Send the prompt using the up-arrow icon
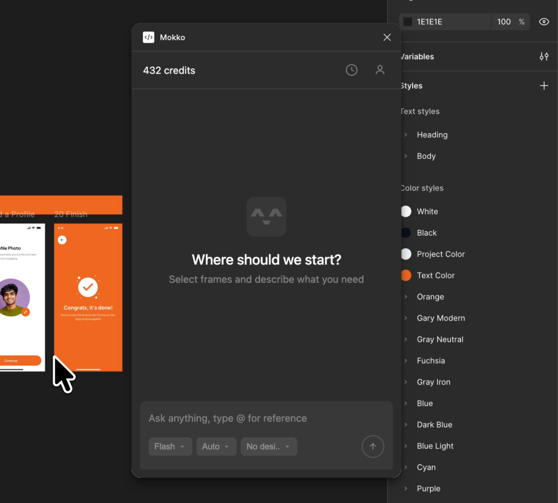 pos(373,447)
